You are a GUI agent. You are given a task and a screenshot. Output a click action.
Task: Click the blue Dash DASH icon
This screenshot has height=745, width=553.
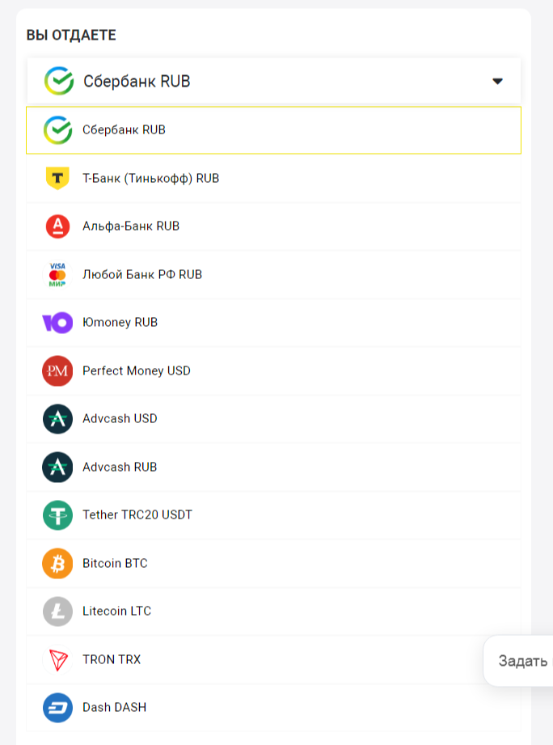click(x=56, y=707)
